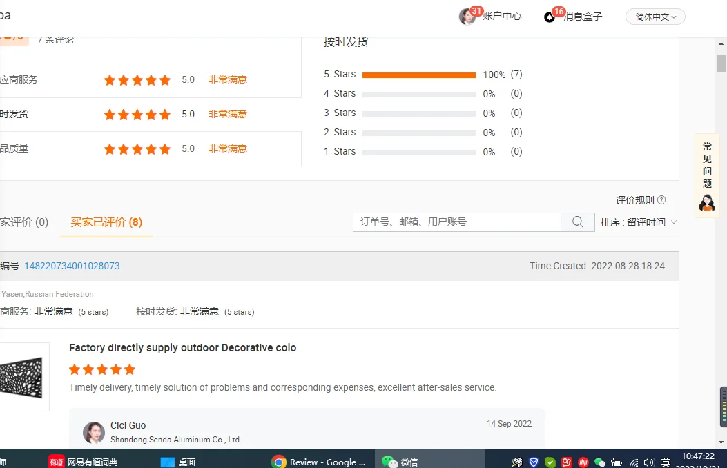The width and height of the screenshot is (727, 468).
Task: Open the 简体中文 language dropdown
Action: (655, 17)
